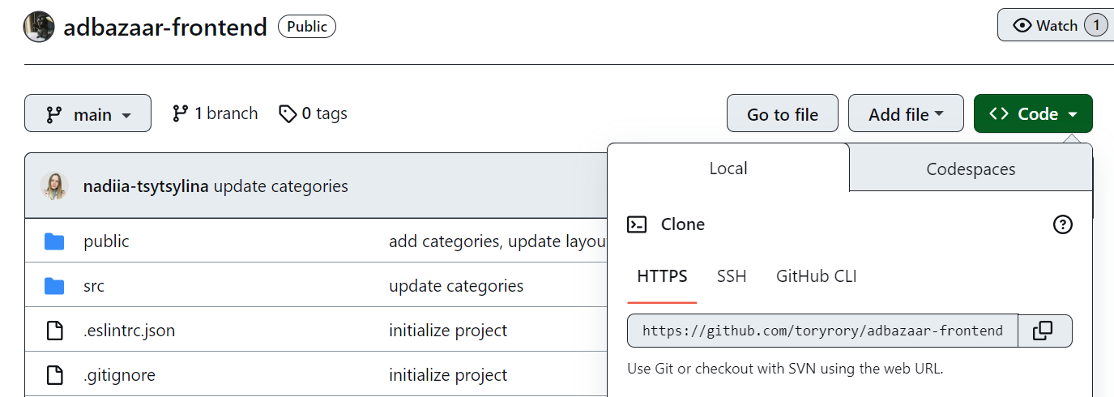Select the SSH clone tab

732,276
